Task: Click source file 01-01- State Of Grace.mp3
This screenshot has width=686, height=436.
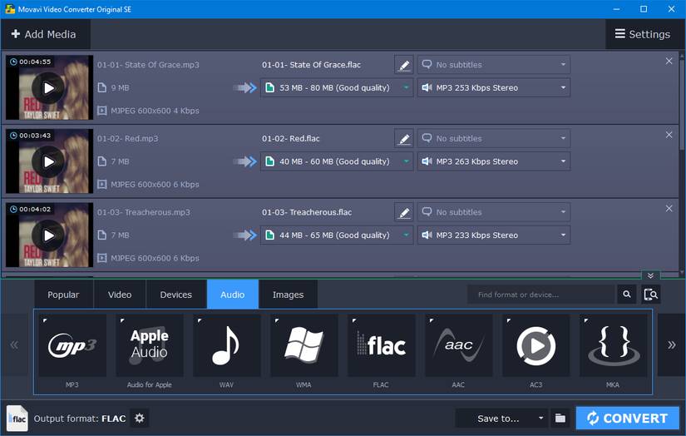Action: coord(148,65)
